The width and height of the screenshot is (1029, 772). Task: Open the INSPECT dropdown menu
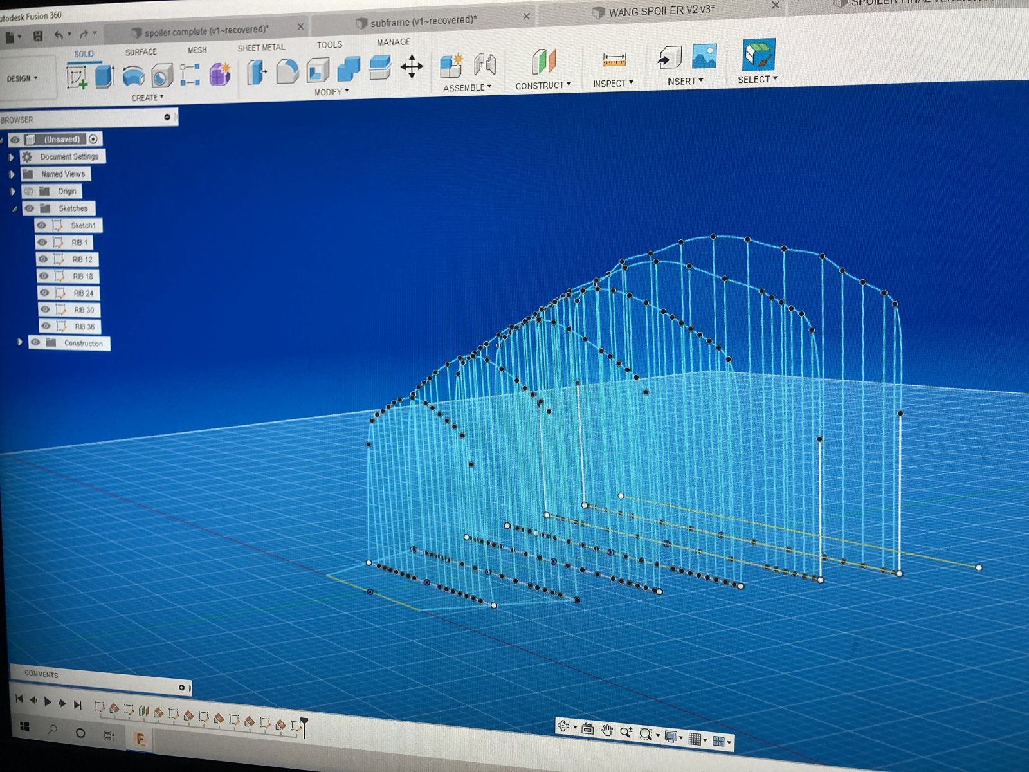(x=613, y=83)
